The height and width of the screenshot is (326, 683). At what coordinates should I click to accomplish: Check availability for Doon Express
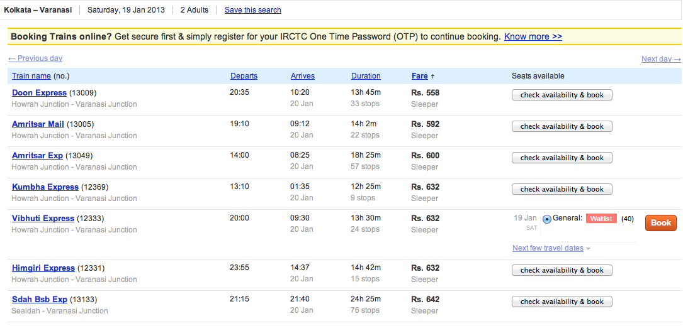click(x=562, y=95)
